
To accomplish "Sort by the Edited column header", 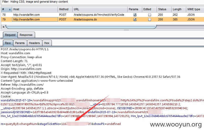I will click(149, 9).
